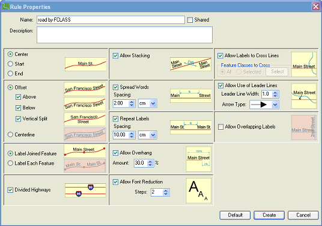This screenshot has height=226, width=322.
Task: Choose the Centerline radio option
Action: pos(10,135)
